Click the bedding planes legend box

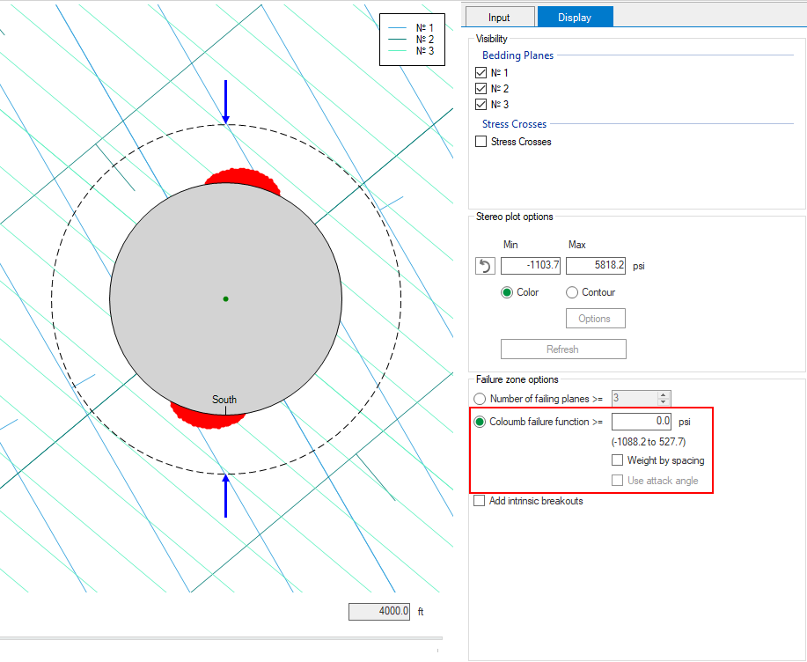click(x=413, y=40)
